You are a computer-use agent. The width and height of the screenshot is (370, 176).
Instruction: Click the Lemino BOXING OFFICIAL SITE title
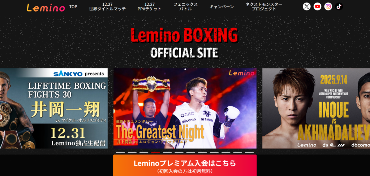184,43
